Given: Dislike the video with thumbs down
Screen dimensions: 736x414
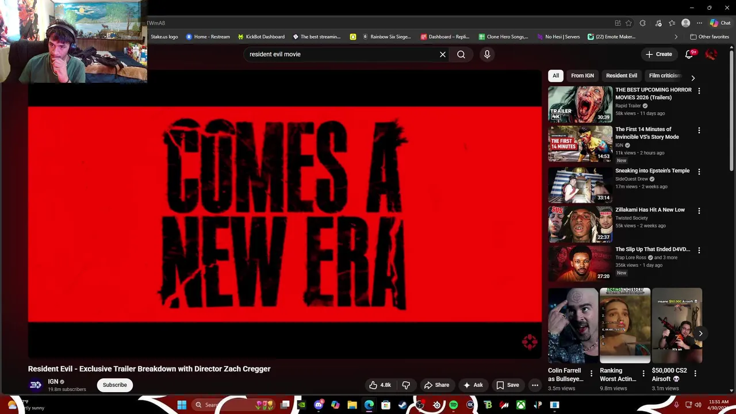Looking at the screenshot, I should point(406,385).
